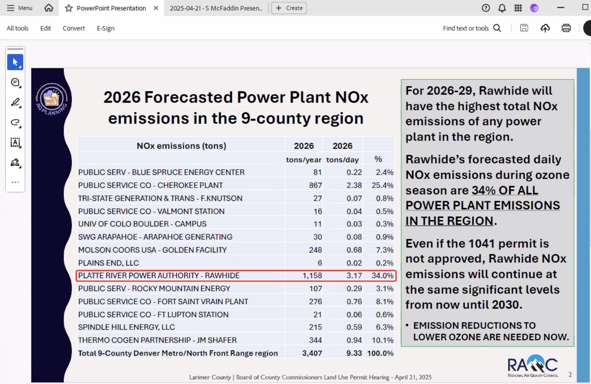Click 'SPINDLE HILL ENERGY, LLC' row
This screenshot has height=384, width=591.
pyautogui.click(x=236, y=327)
